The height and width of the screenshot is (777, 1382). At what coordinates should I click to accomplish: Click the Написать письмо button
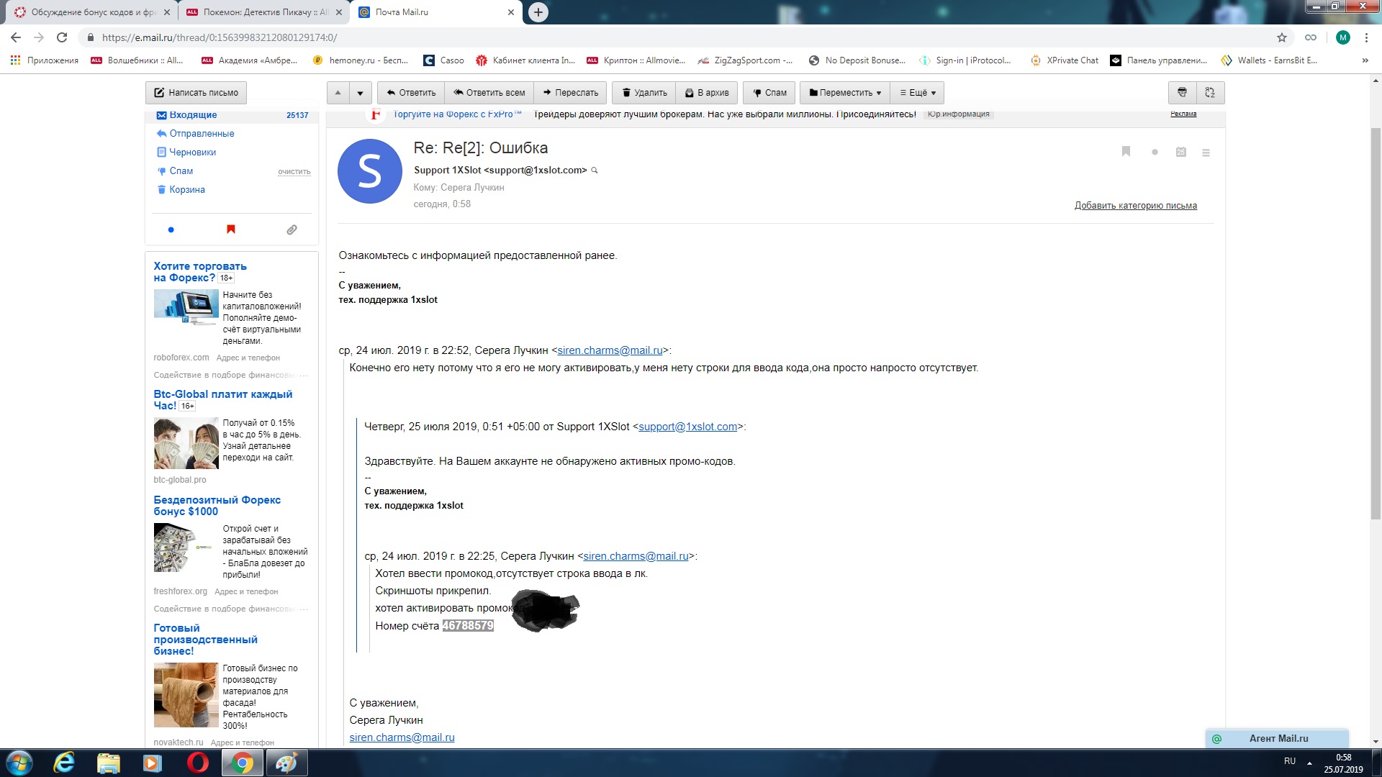(196, 93)
